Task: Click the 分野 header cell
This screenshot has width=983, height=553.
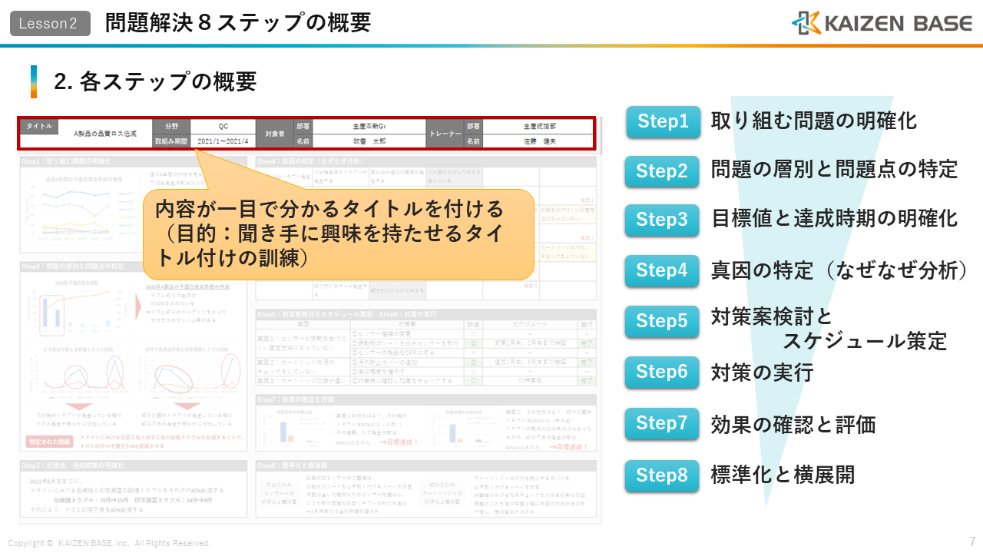Action: 171,126
